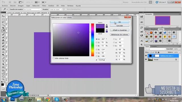Switch to the Muestras tab
The height and width of the screenshot is (102, 182).
154,29
